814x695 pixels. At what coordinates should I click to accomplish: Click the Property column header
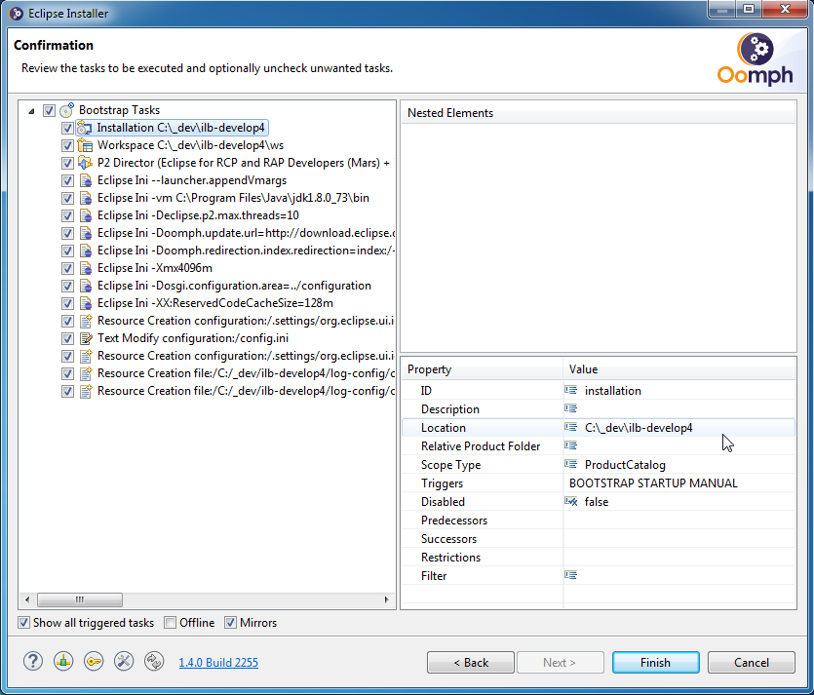click(483, 369)
